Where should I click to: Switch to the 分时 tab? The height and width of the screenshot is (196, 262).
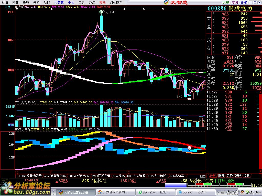(x=212, y=176)
